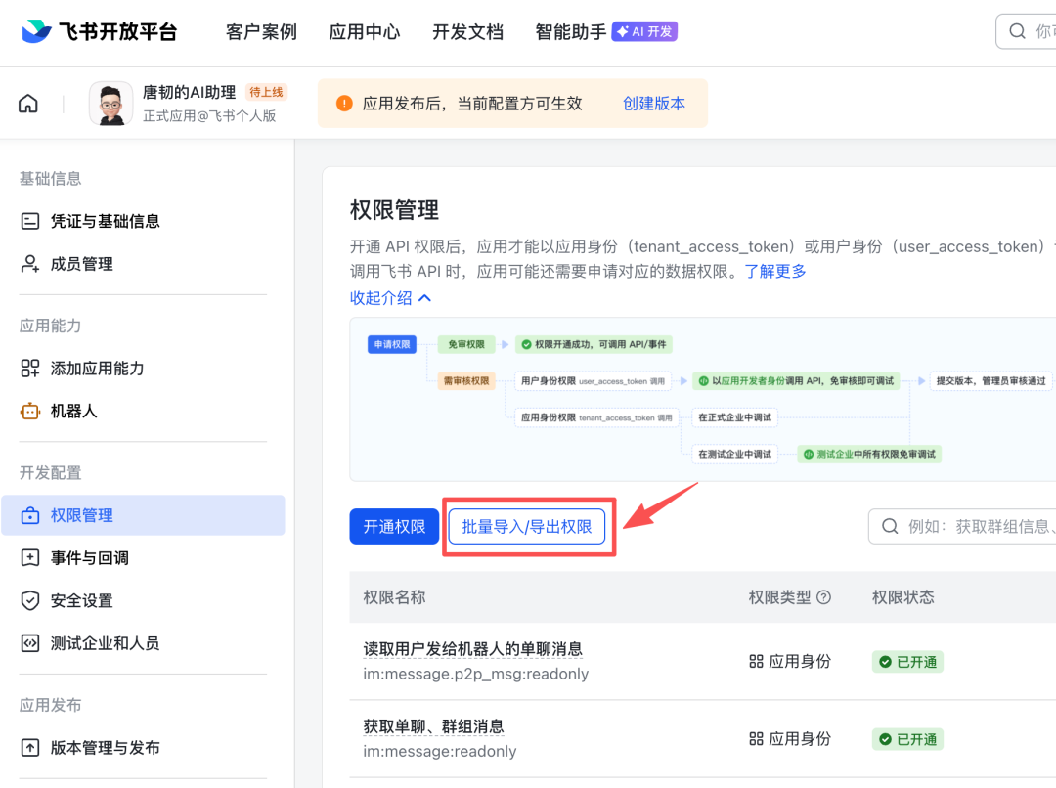This screenshot has width=1056, height=788.
Task: Click the 创建版本 link in the banner
Action: click(653, 102)
